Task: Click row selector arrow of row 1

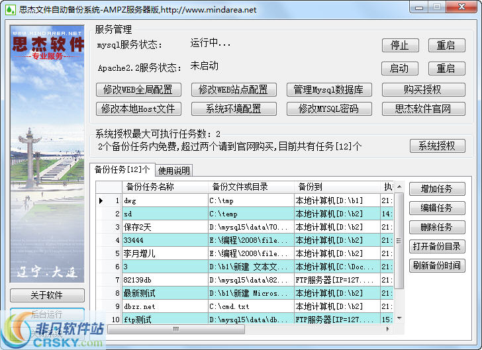Action: [x=101, y=200]
